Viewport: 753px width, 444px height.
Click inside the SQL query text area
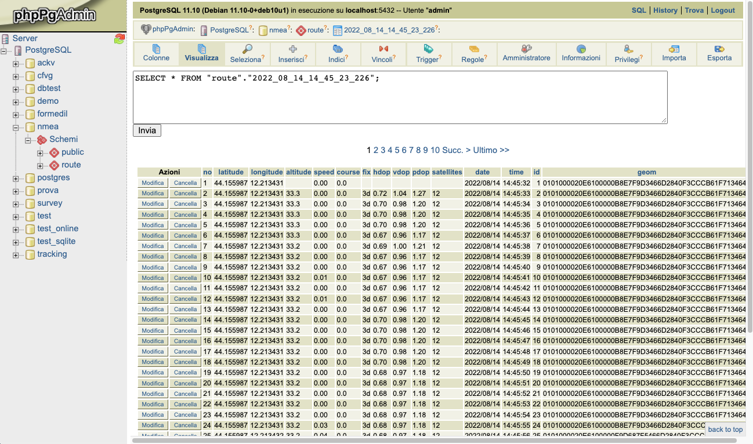[x=400, y=97]
